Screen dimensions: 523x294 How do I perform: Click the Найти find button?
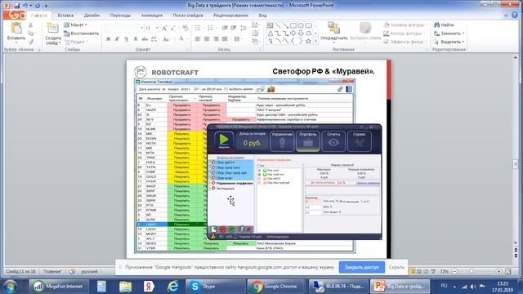(444, 25)
